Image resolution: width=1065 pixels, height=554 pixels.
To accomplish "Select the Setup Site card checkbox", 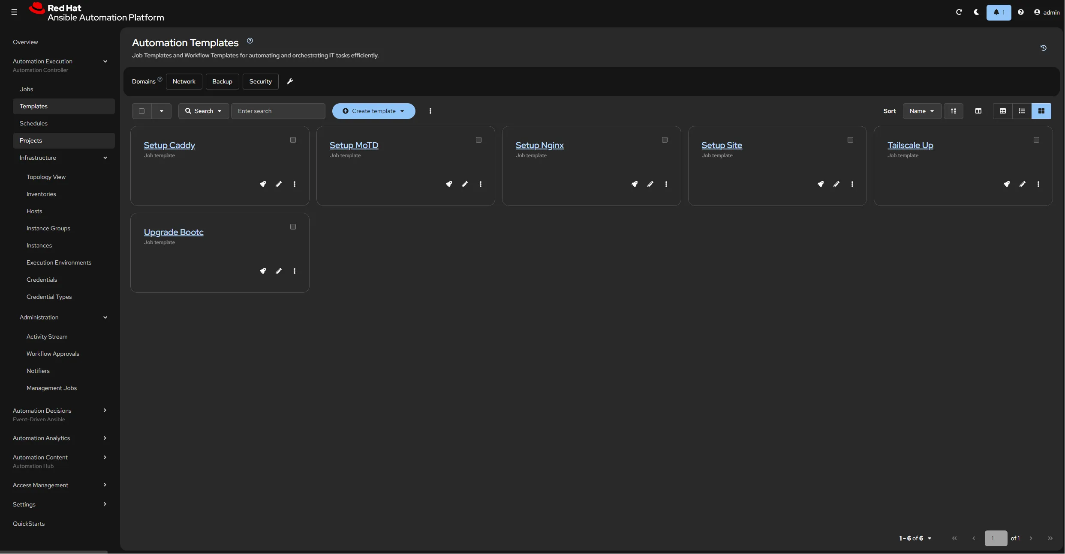I will (x=851, y=140).
